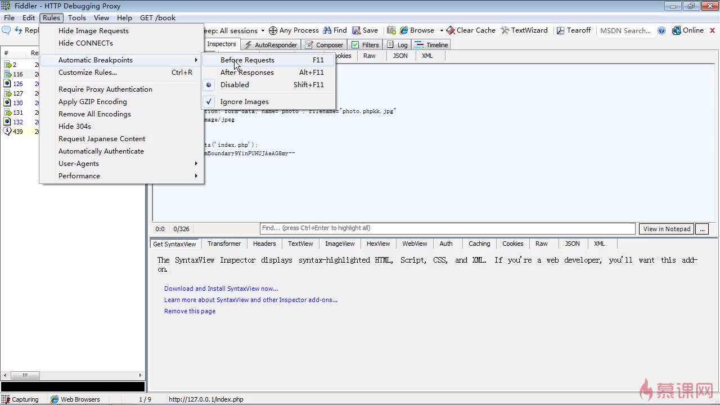The width and height of the screenshot is (720, 405).
Task: Choose After Responses breakpoint
Action: click(269, 72)
